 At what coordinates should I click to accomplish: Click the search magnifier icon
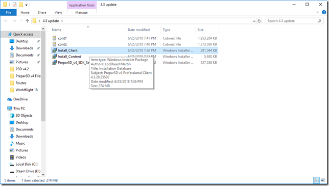pos(320,21)
